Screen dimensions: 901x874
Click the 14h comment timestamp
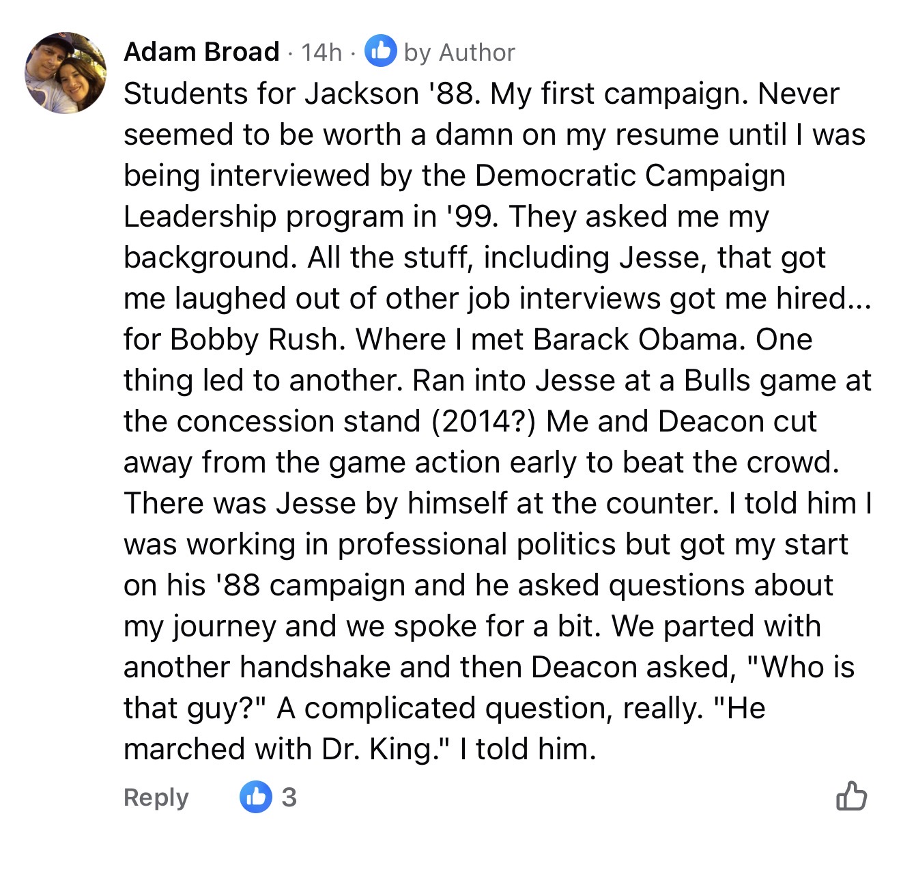(x=321, y=53)
